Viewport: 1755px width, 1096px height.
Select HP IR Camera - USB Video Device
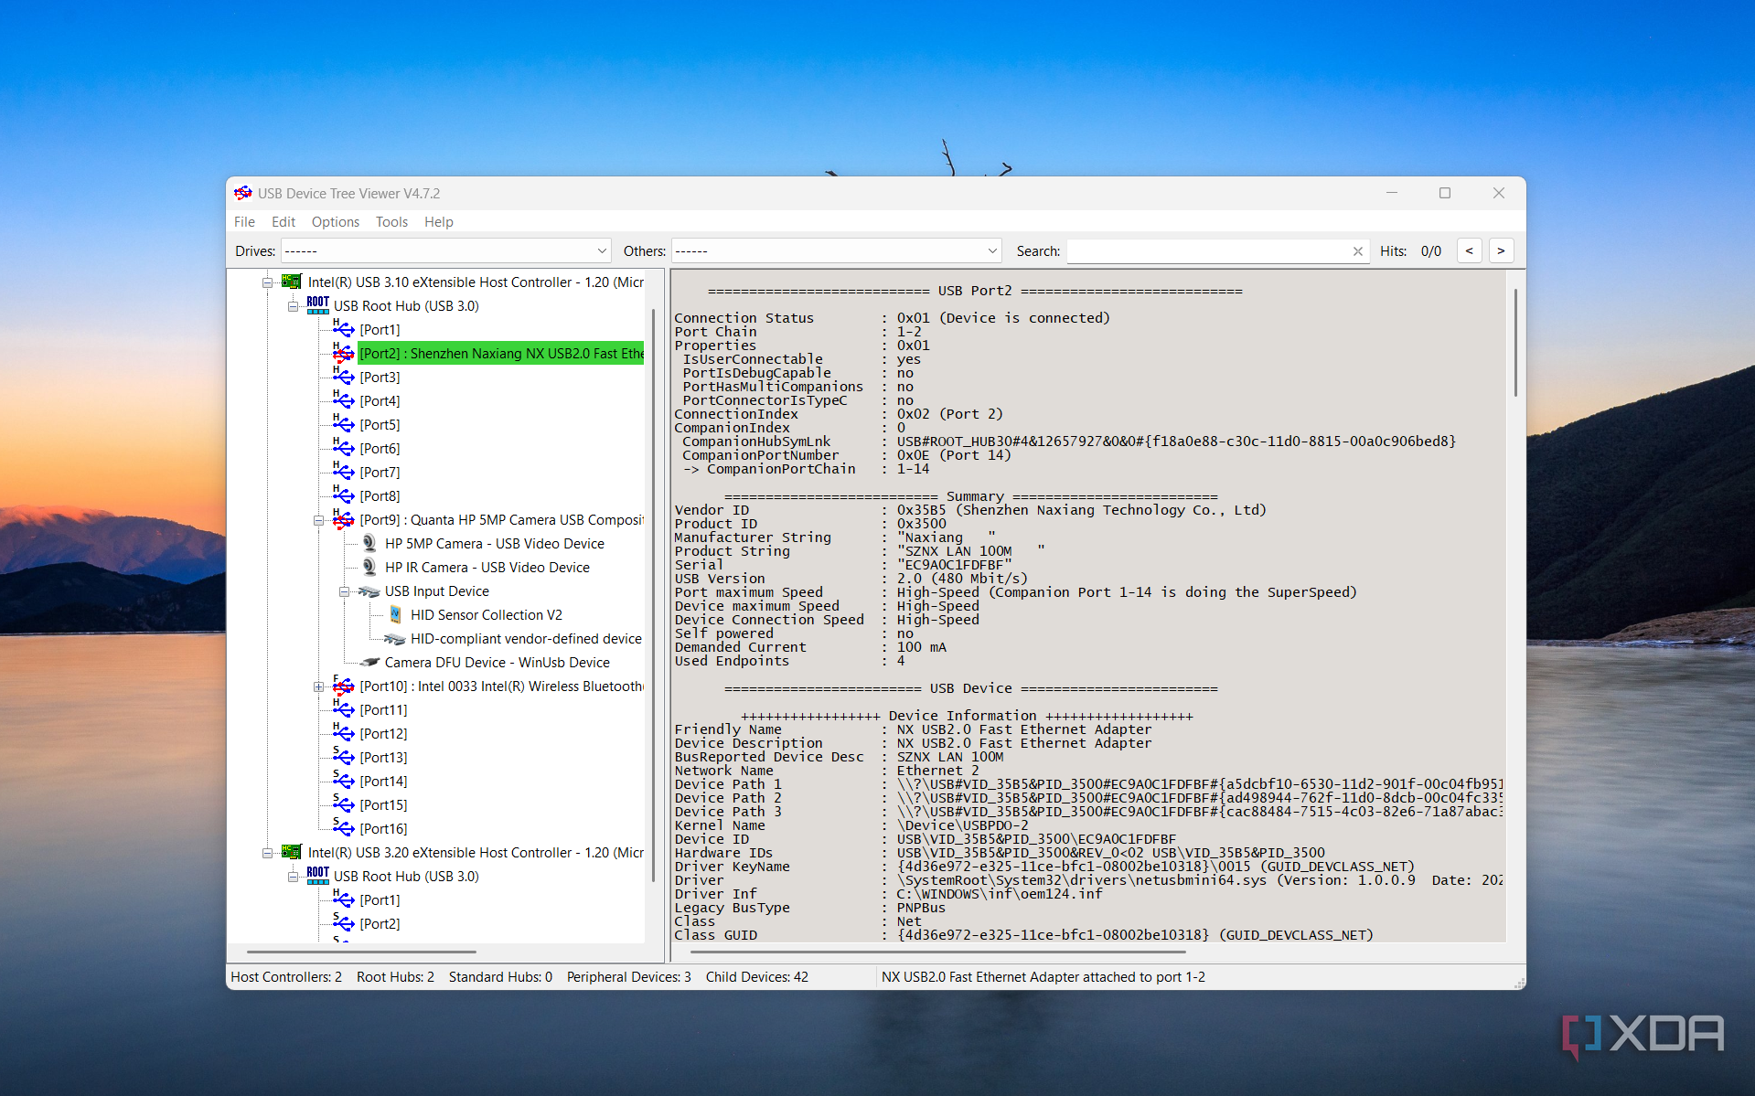pos(487,567)
